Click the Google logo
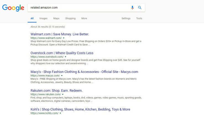The height and width of the screenshot is (115, 204). pyautogui.click(x=13, y=8)
